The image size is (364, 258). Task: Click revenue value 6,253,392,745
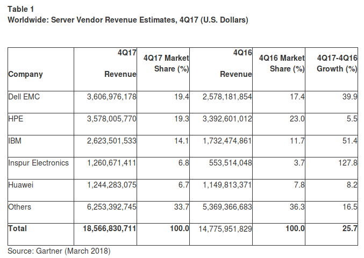112,207
